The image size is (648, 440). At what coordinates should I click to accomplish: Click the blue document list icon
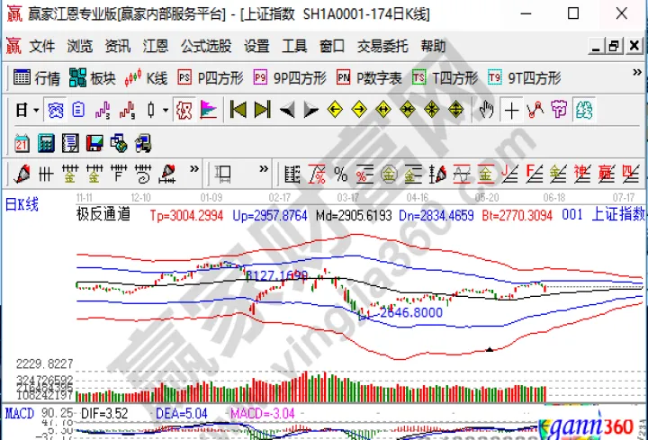78,111
